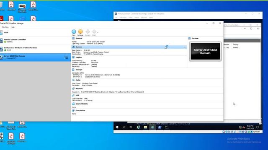Minimize the Oracle VM VirtualBox Manager window
The image size is (268, 150).
pos(207,23)
